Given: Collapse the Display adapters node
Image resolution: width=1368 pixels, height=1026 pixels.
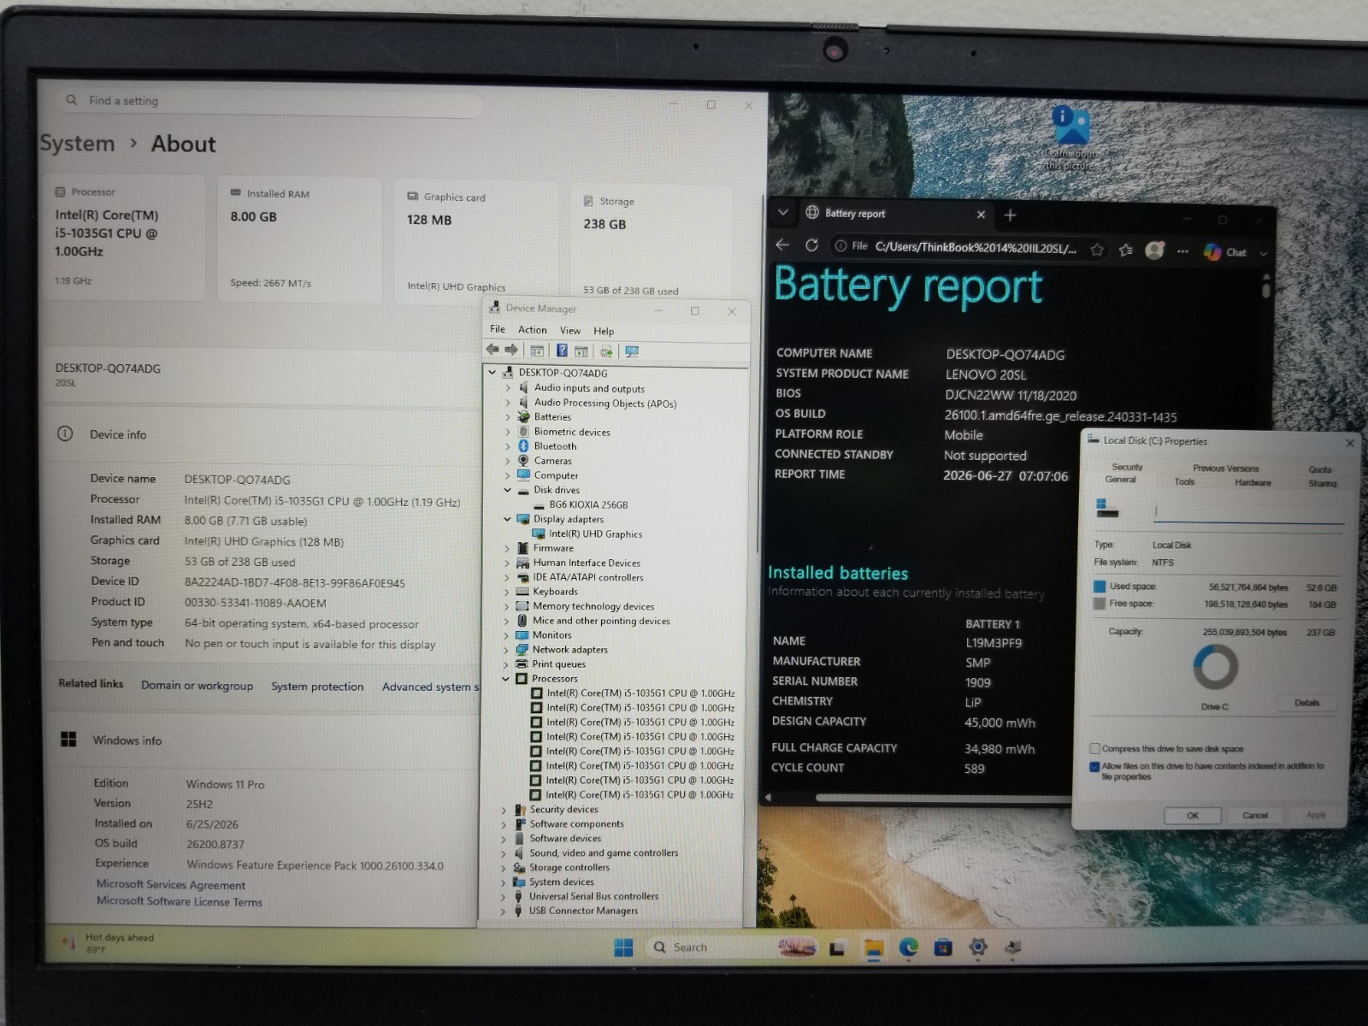Looking at the screenshot, I should (x=507, y=519).
